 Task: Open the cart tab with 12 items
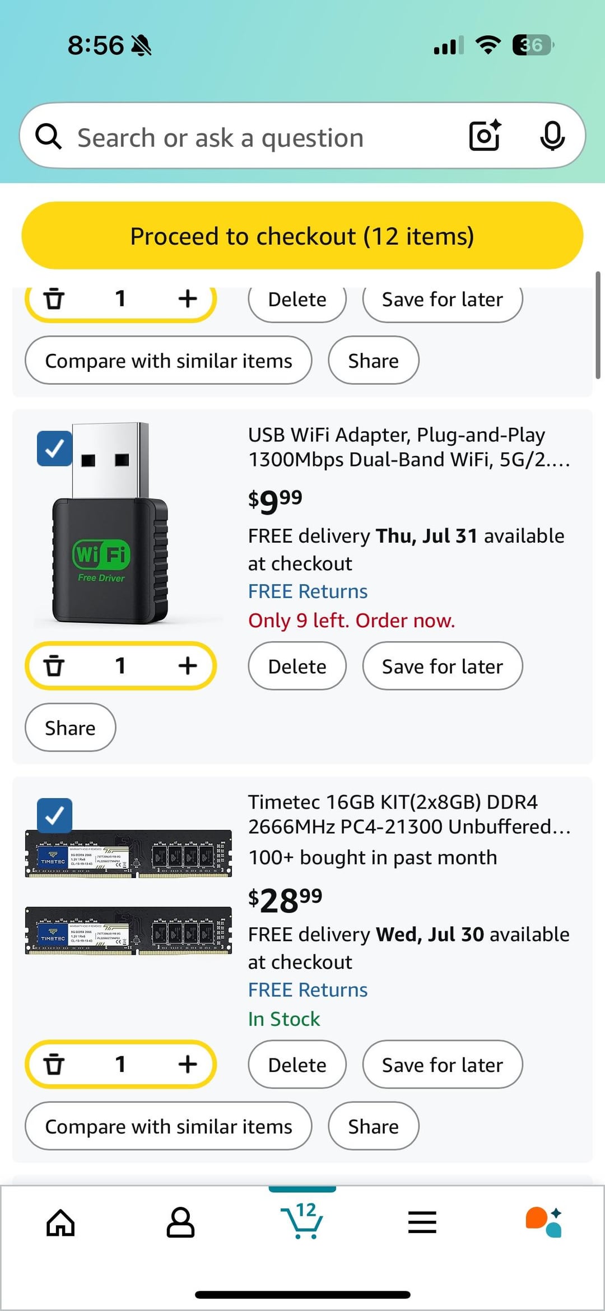[302, 1220]
